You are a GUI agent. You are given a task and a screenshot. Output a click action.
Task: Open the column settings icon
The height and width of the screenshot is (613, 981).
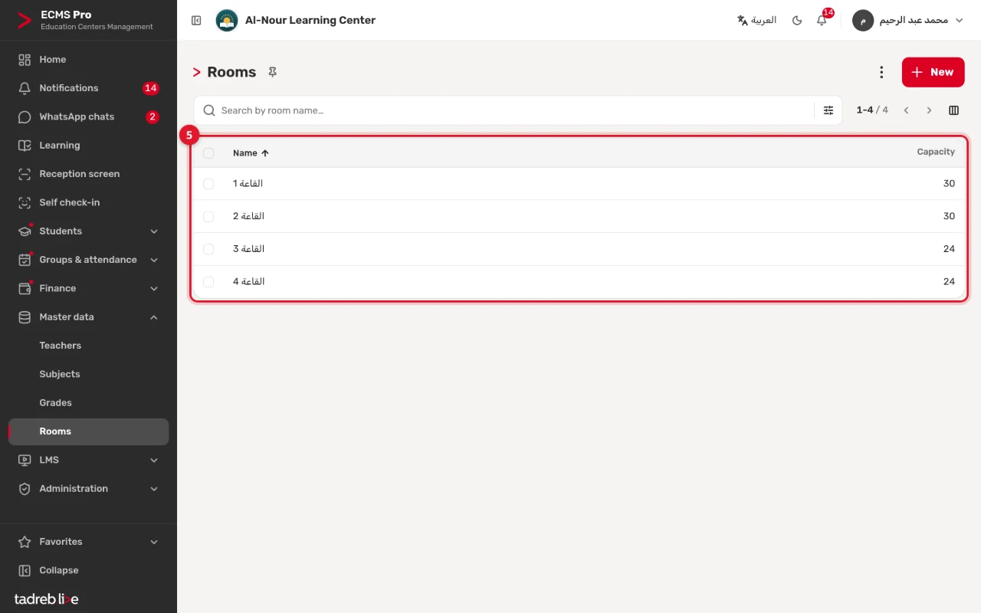point(953,110)
